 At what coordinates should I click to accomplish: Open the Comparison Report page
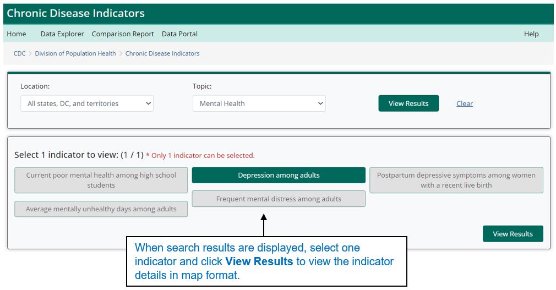pos(123,34)
